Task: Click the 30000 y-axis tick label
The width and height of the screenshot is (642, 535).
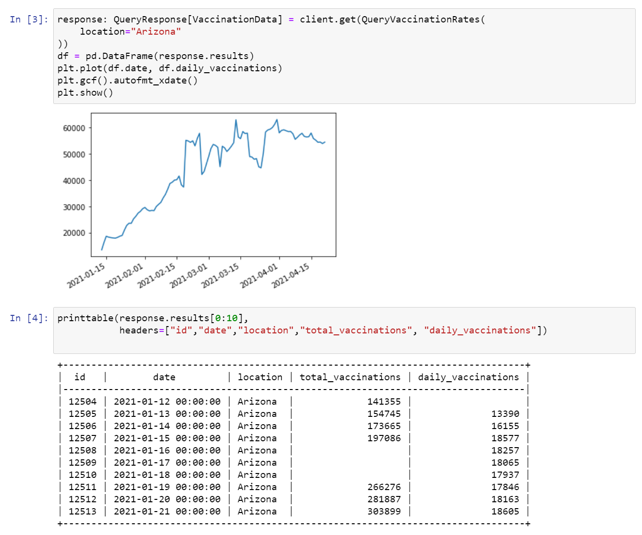Action: tap(74, 207)
